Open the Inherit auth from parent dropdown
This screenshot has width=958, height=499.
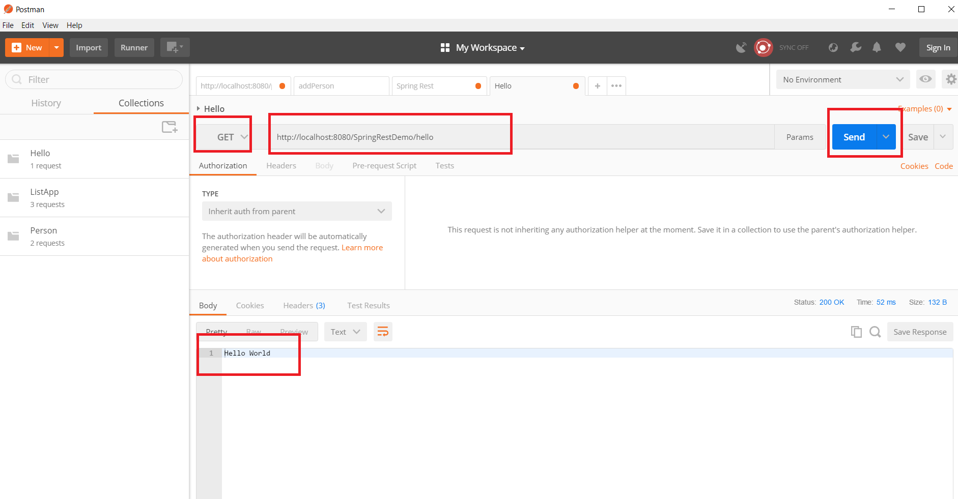point(296,212)
